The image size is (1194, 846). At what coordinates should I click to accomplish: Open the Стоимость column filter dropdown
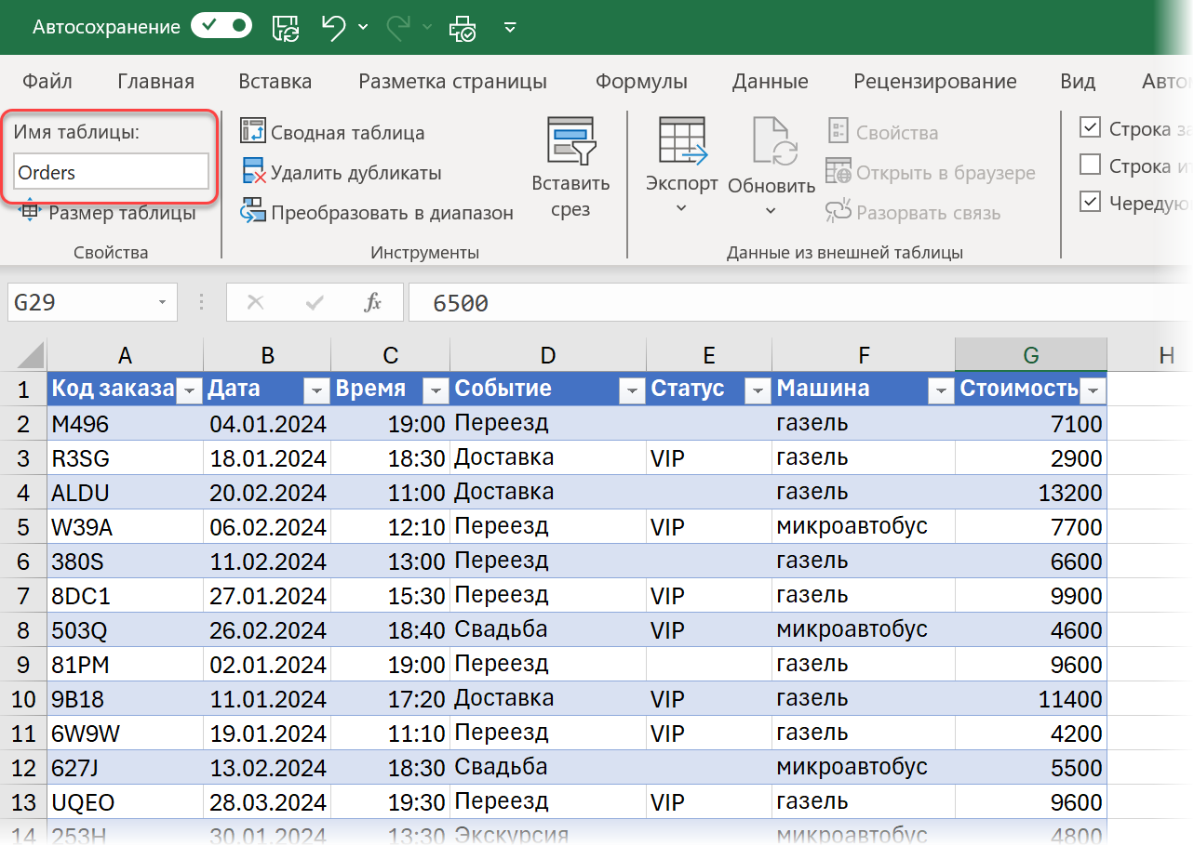point(1093,391)
